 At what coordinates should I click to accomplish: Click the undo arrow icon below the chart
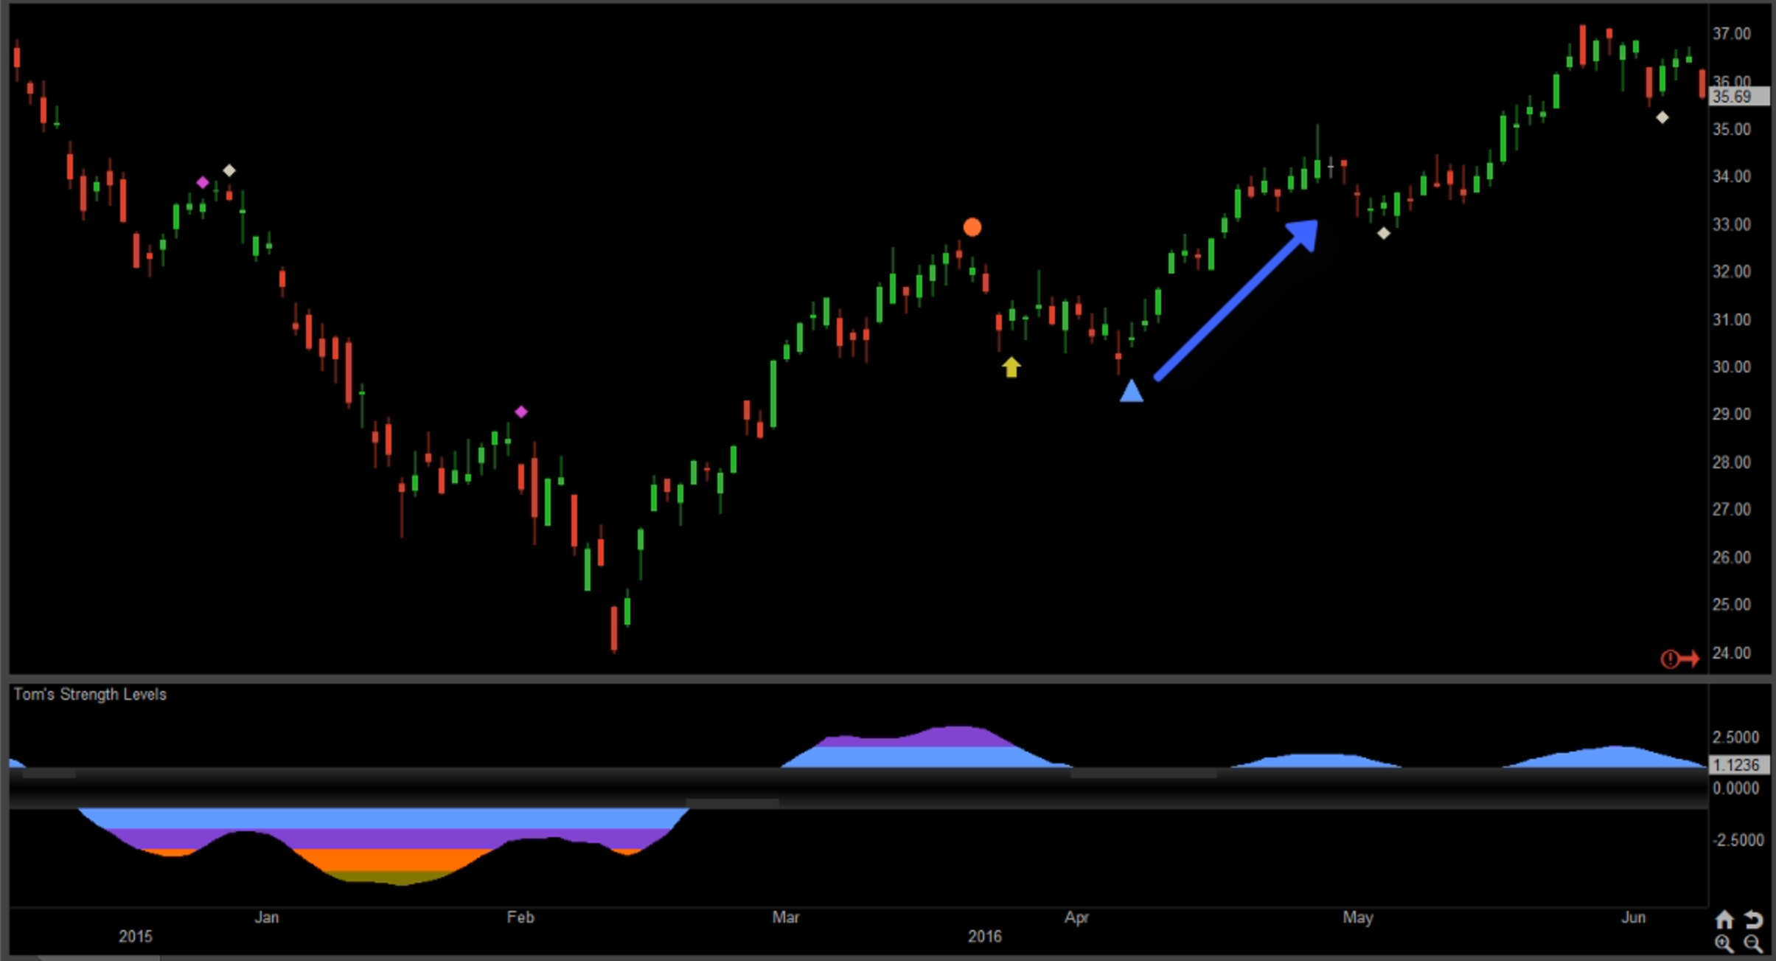coord(1754,920)
